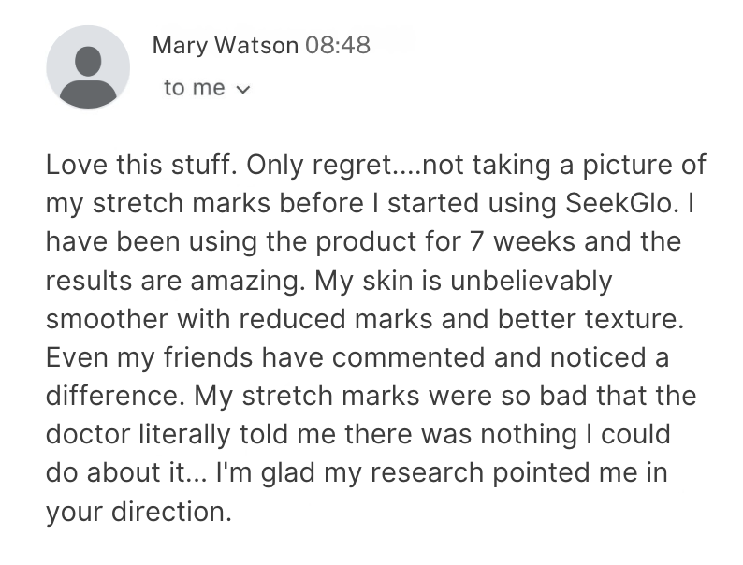
Task: Click the sender name Mary Watson
Action: 226,46
